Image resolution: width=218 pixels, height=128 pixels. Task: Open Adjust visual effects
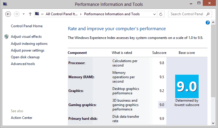click(x=26, y=37)
